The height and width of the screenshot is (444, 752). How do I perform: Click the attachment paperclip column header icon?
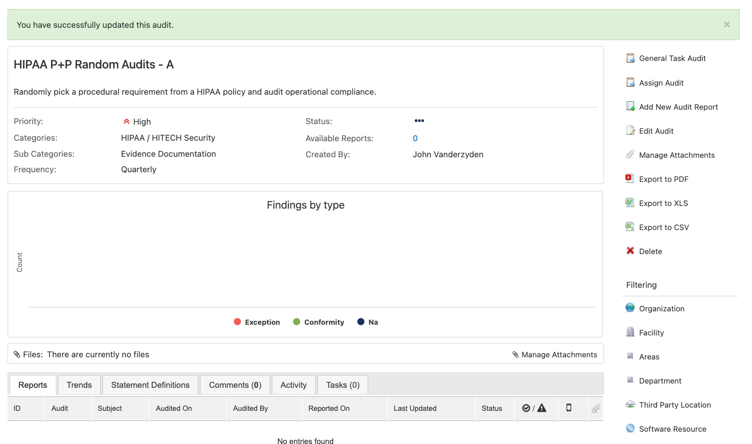pos(595,409)
